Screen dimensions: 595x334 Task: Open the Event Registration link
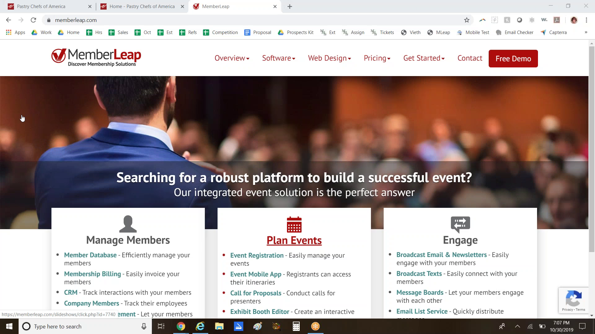(x=257, y=255)
